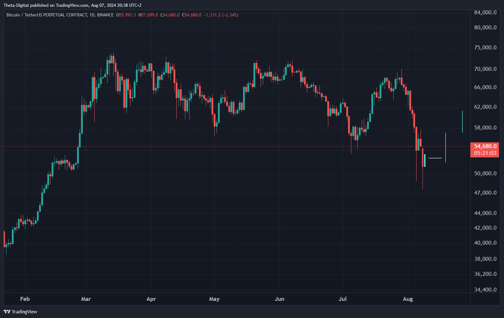Click the Mar label on time axis

point(86,299)
